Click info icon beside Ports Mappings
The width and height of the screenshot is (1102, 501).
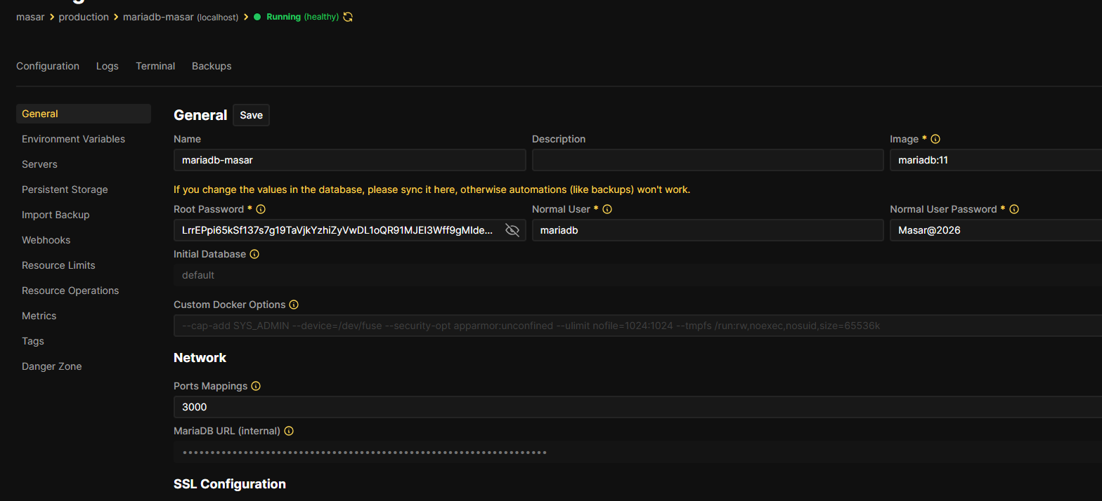256,386
